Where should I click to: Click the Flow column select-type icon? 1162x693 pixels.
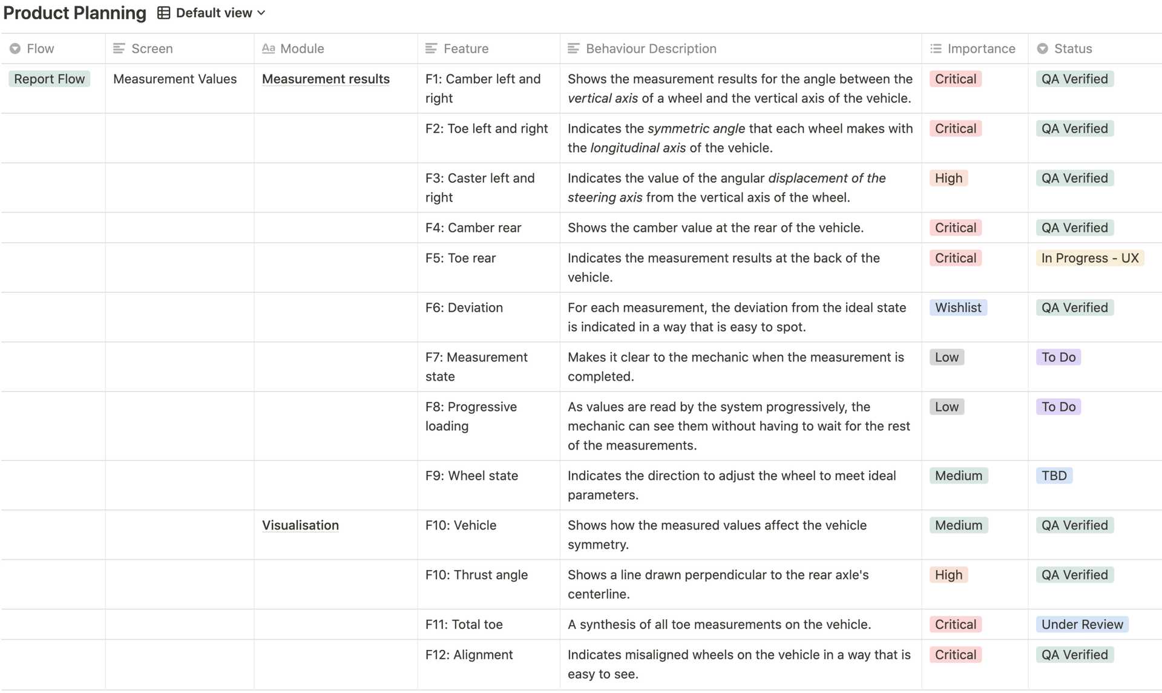tap(15, 48)
